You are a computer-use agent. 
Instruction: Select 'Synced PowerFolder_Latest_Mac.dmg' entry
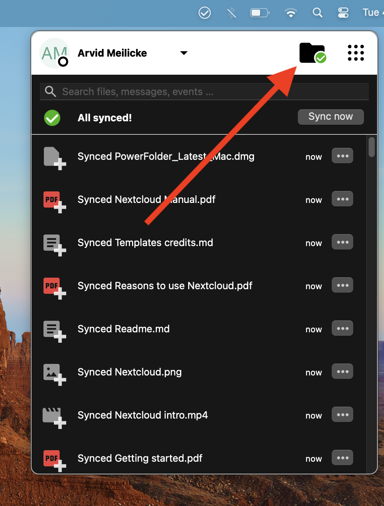point(166,157)
